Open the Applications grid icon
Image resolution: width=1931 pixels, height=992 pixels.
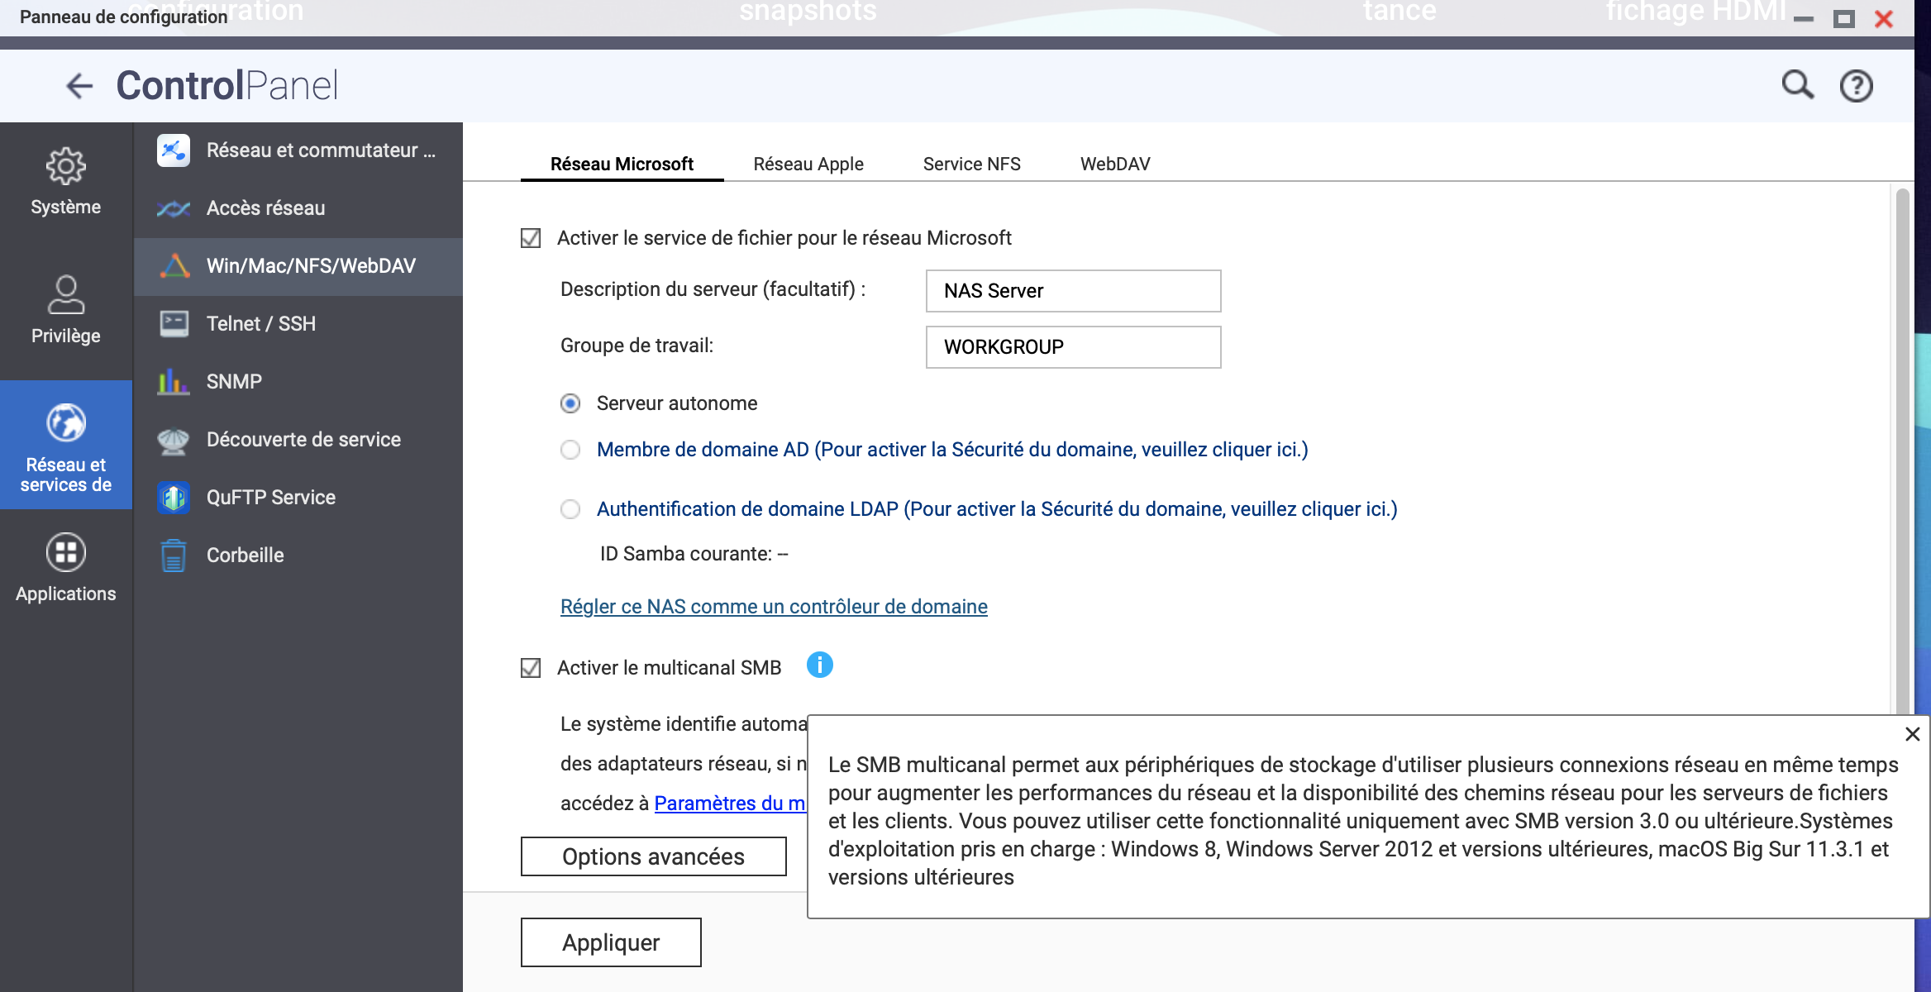66,552
